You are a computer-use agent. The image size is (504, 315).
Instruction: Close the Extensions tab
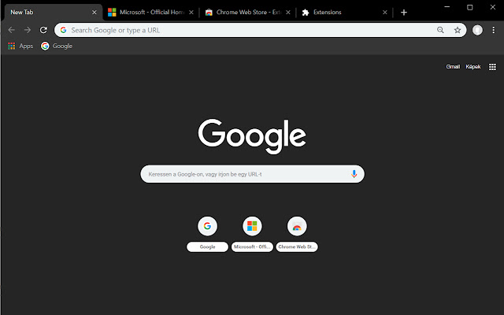[x=385, y=13]
